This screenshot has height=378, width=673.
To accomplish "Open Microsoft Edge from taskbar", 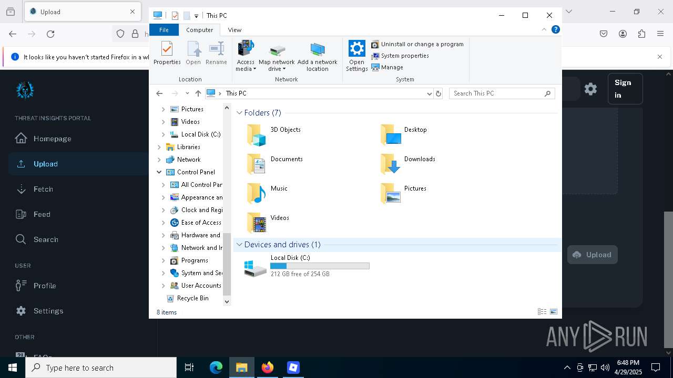I will pos(216,367).
